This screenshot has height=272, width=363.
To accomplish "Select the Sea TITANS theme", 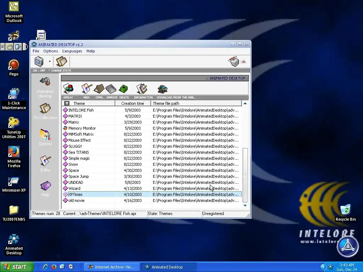I will 152,152.
